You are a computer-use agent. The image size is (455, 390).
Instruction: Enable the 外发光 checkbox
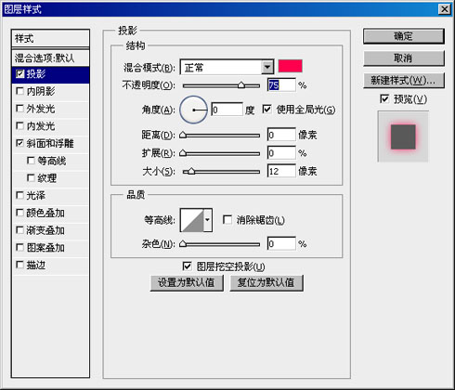coord(19,109)
